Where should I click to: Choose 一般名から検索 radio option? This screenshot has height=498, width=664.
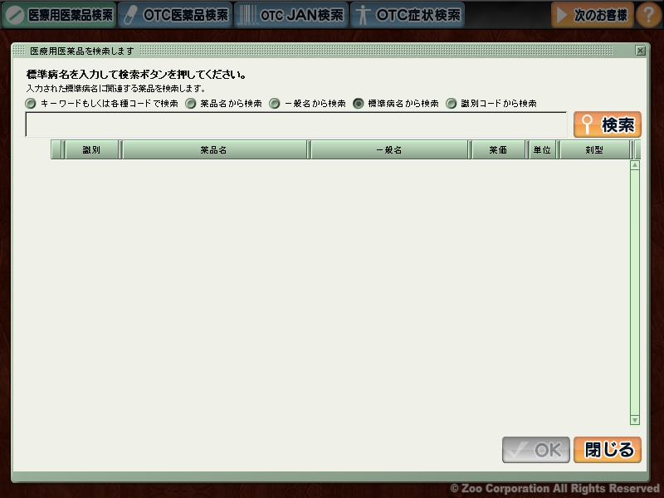point(275,103)
